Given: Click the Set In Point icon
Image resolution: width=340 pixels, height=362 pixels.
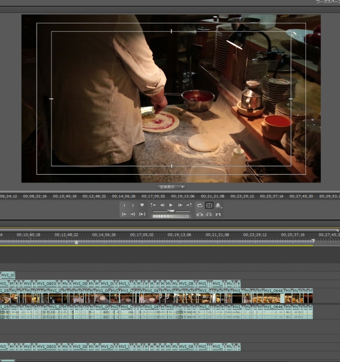Looking at the screenshot, I should coord(124,205).
